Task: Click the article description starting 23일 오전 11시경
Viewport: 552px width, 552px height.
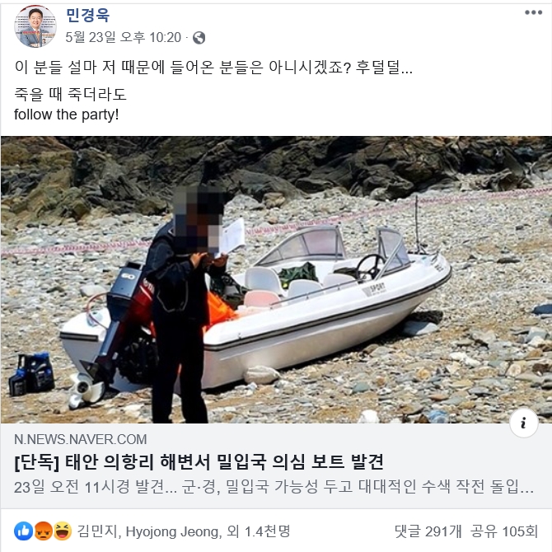Action: [x=274, y=487]
